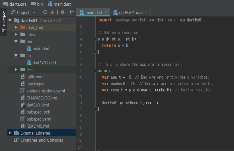This screenshot has width=234, height=151.
Task: Collapse the yield function fold marker
Action: pos(95,39)
